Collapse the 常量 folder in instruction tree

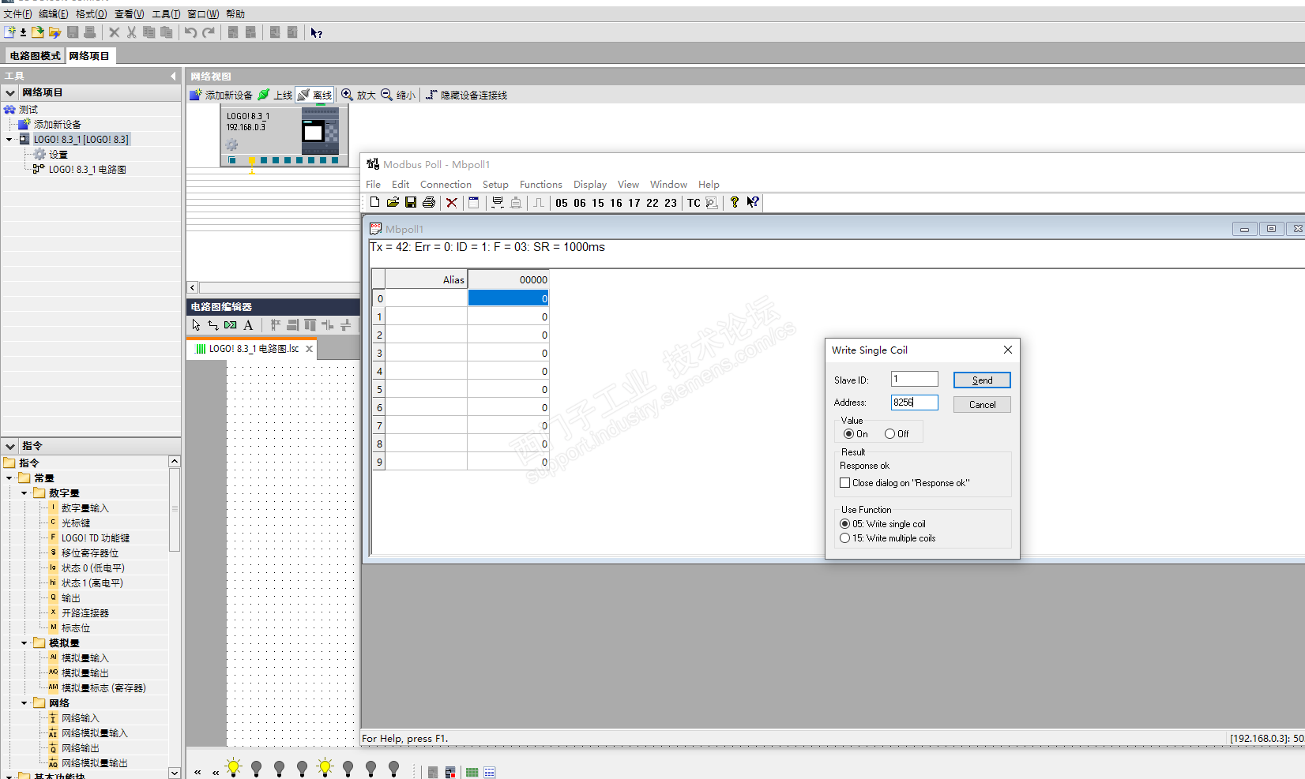click(9, 478)
